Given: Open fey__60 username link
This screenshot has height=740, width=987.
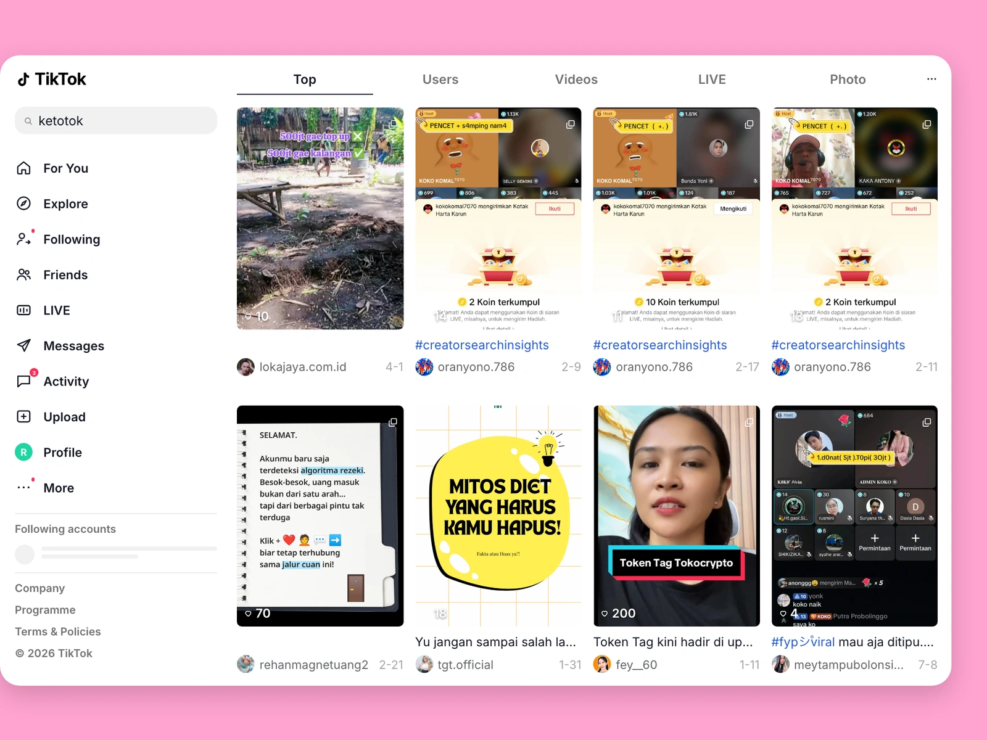Looking at the screenshot, I should [x=637, y=665].
